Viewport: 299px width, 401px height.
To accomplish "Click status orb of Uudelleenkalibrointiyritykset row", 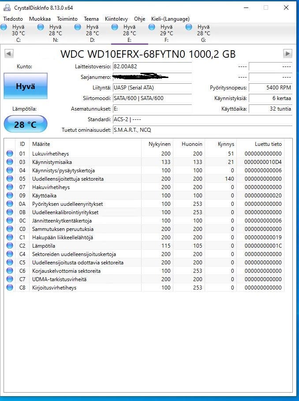I will (10, 212).
